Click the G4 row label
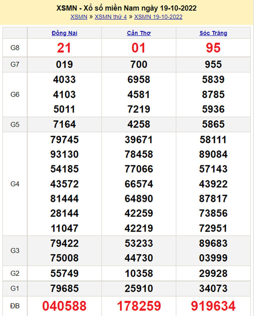The image size is (254, 316). (x=15, y=184)
